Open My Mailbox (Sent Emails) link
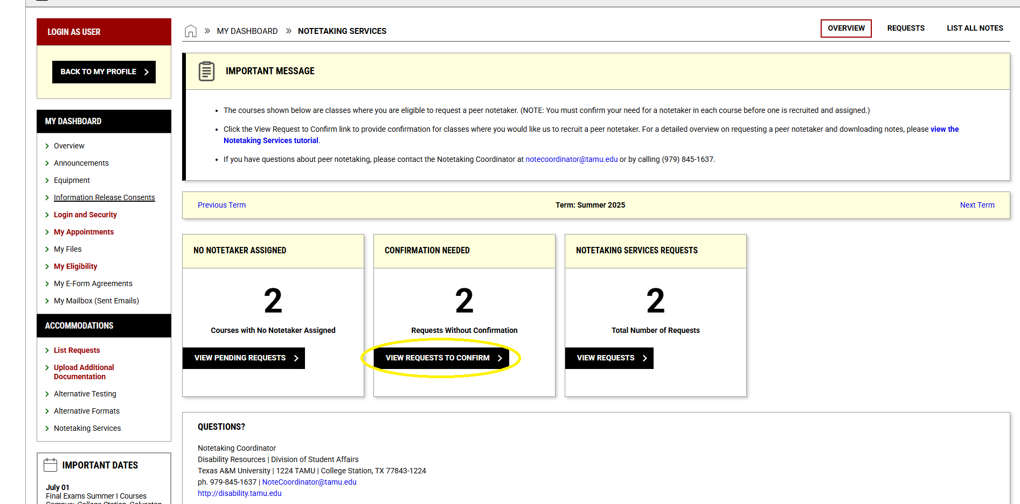Viewport: 1020px width, 504px height. [96, 301]
